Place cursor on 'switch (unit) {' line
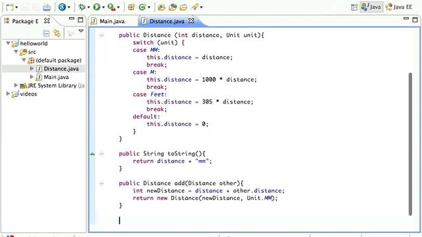The width and height of the screenshot is (422, 237). point(158,42)
